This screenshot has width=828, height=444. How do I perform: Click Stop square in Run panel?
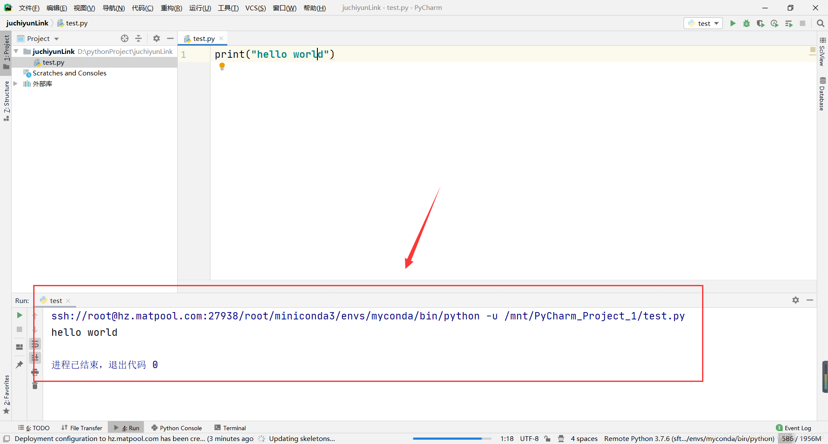19,329
